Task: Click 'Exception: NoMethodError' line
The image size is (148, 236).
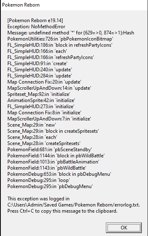Action: 36,27
